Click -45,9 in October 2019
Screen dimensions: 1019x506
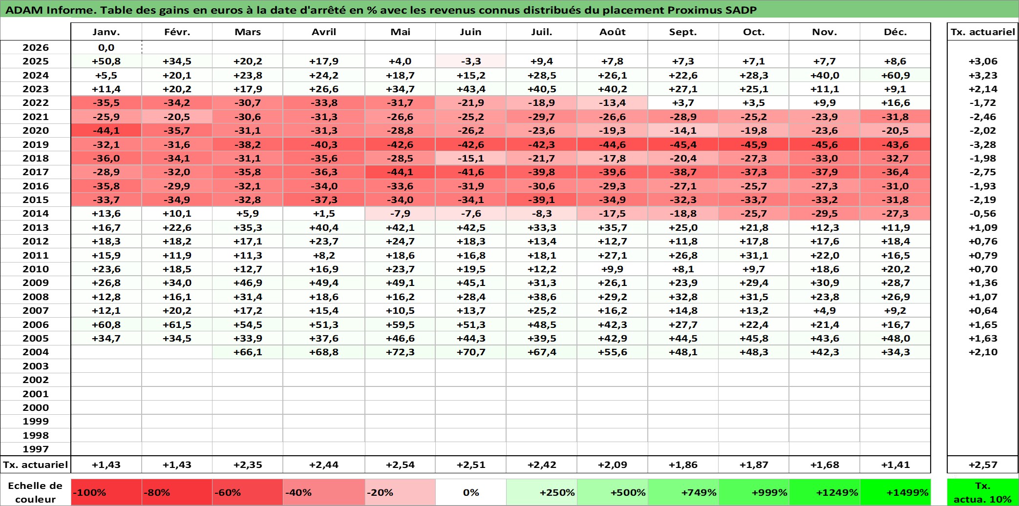754,144
